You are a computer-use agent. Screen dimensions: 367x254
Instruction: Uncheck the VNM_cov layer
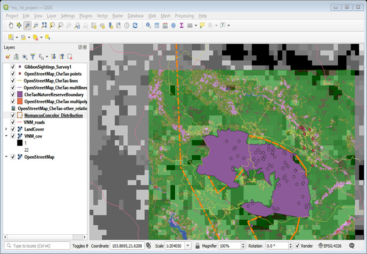tap(13, 136)
